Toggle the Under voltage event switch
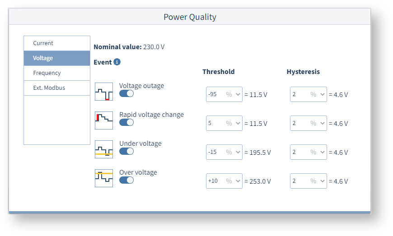 [x=126, y=151]
